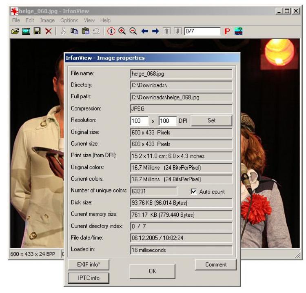Click the Zoom In magnifier icon
This screenshot has height=293, width=306.
122,31
